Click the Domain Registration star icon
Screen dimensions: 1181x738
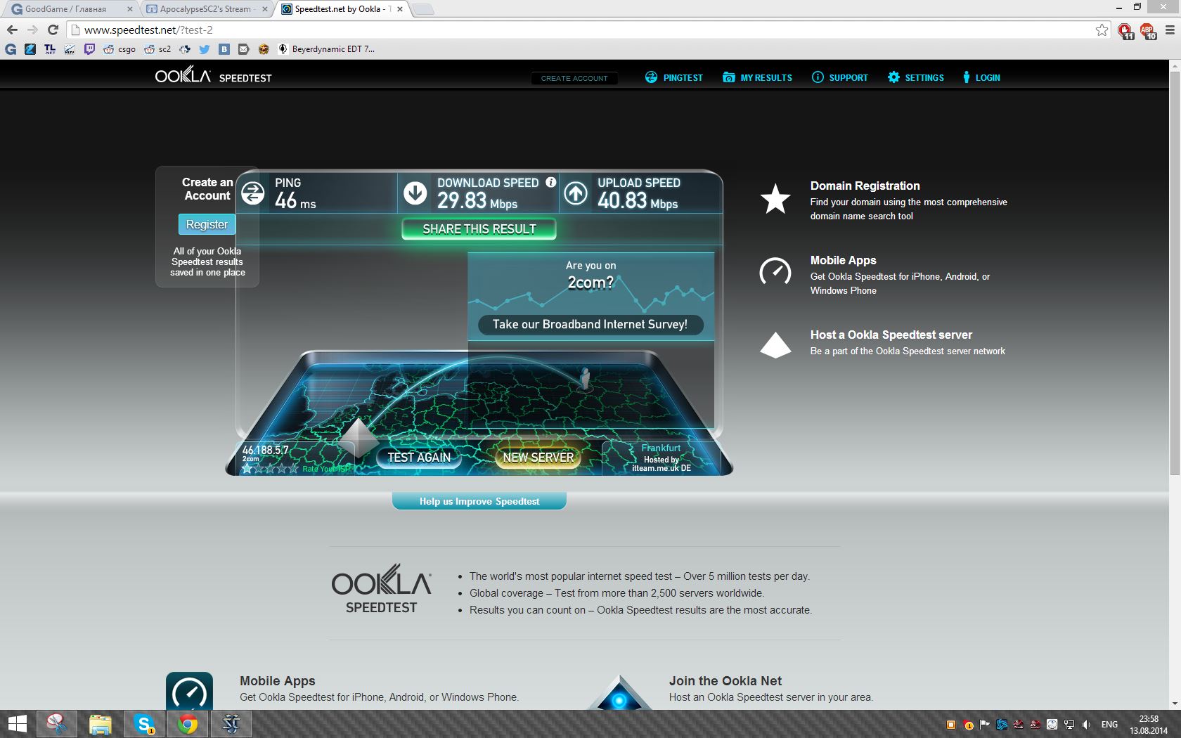point(775,199)
